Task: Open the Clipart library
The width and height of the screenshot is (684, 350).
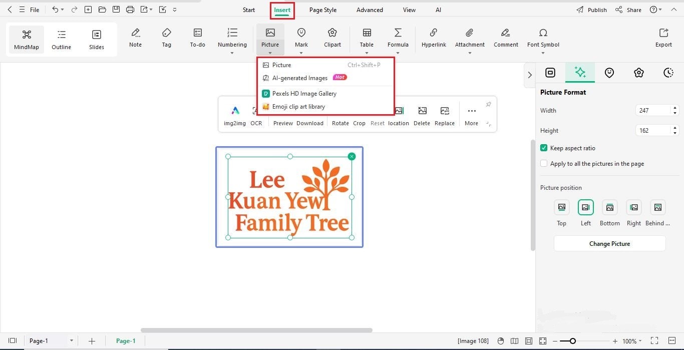Action: 332,38
